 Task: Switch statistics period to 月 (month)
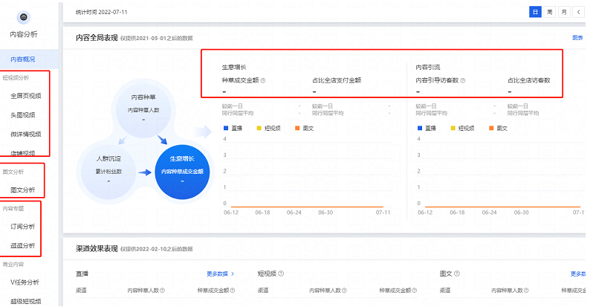click(564, 12)
